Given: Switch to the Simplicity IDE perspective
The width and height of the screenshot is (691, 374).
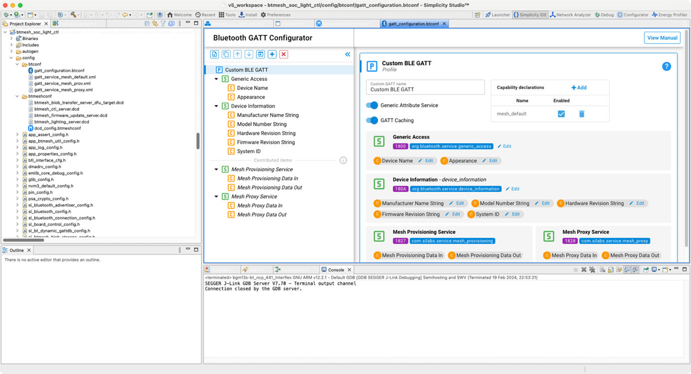Looking at the screenshot, I should point(530,14).
